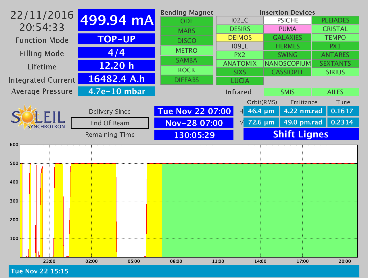This screenshot has width=368, height=278.
Task: Select the SIXS beamline box
Action: coord(240,72)
